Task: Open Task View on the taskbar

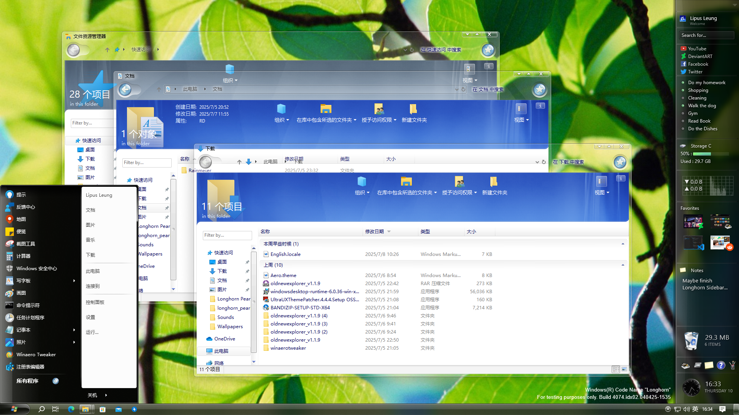Action: (55, 409)
